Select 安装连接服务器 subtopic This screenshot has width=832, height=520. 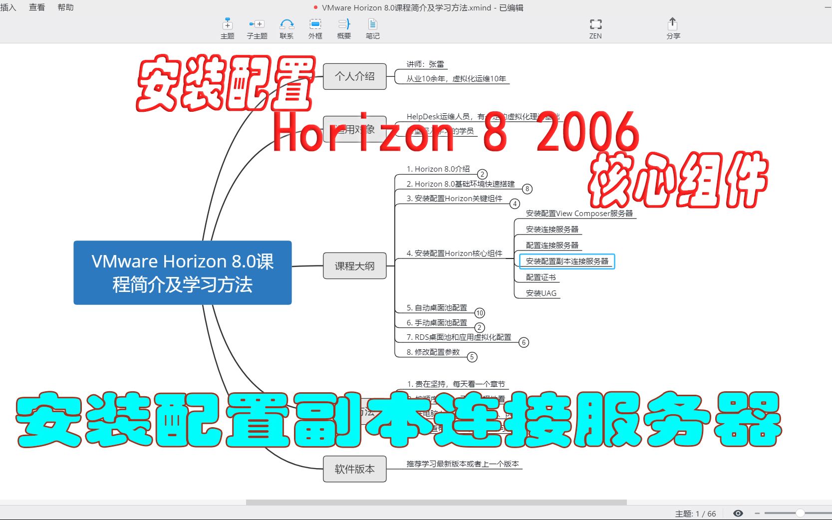552,229
